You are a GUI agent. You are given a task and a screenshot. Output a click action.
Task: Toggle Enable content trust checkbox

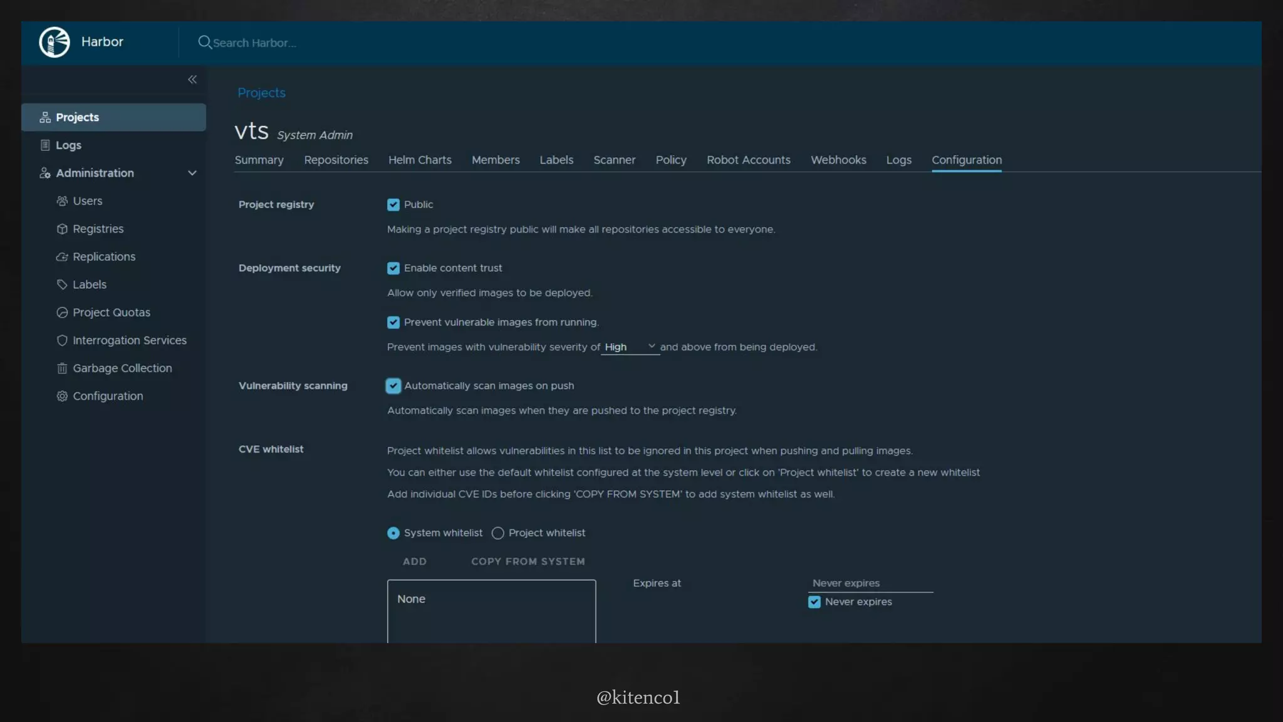pyautogui.click(x=393, y=268)
